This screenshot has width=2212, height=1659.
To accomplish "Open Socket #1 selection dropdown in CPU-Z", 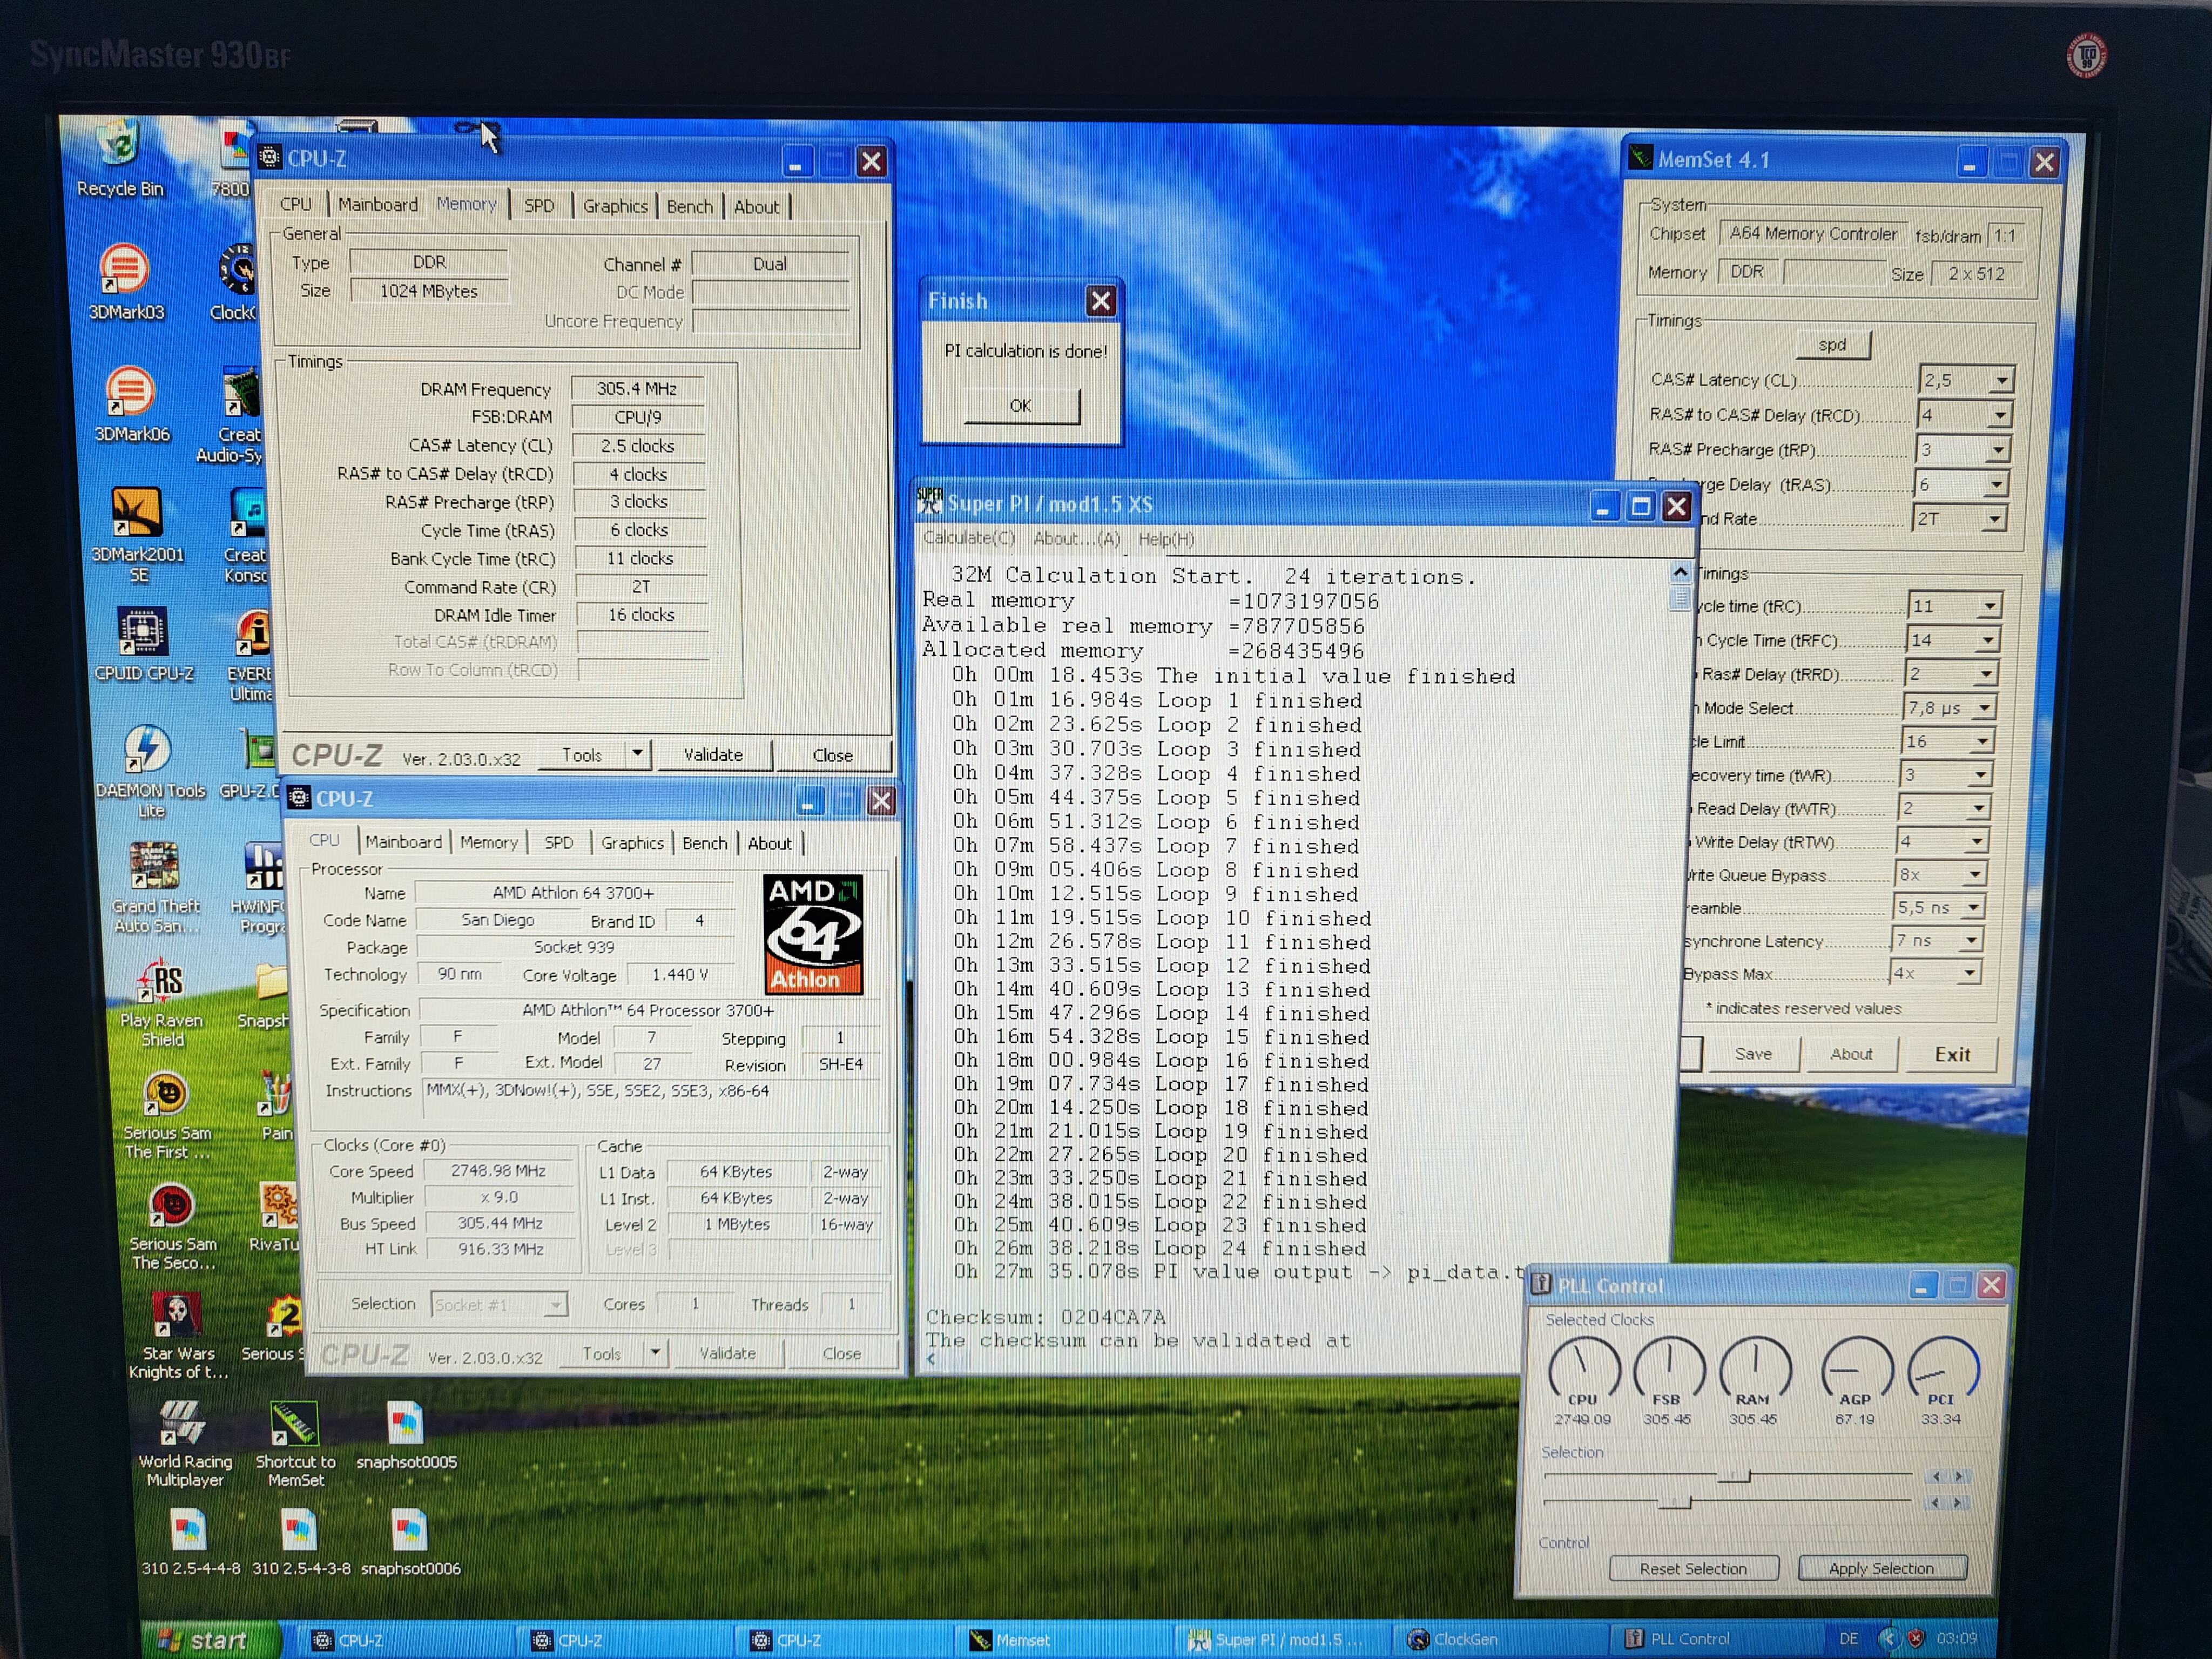I will [x=555, y=1304].
